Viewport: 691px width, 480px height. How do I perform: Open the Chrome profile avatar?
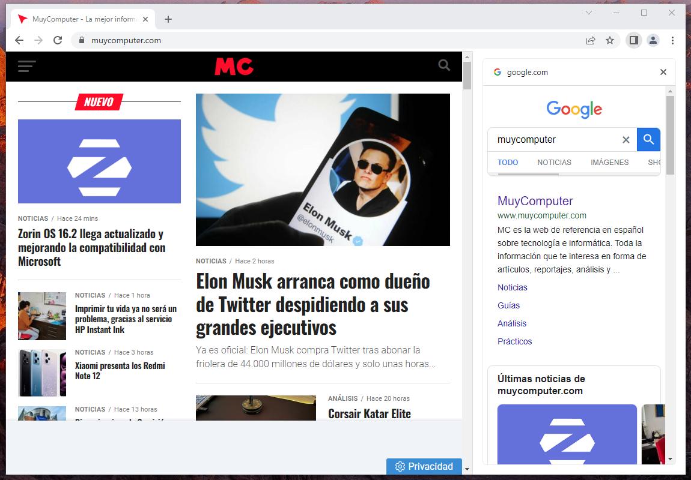[653, 40]
